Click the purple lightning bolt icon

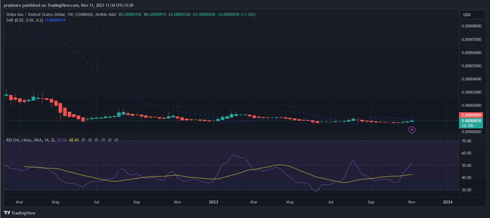[412, 130]
